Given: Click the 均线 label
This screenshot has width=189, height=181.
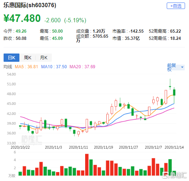Looking at the screenshot, I should click(x=8, y=67).
